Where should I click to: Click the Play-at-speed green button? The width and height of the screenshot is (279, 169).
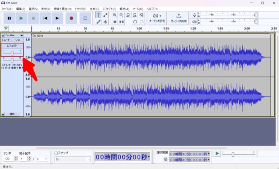coord(217,153)
